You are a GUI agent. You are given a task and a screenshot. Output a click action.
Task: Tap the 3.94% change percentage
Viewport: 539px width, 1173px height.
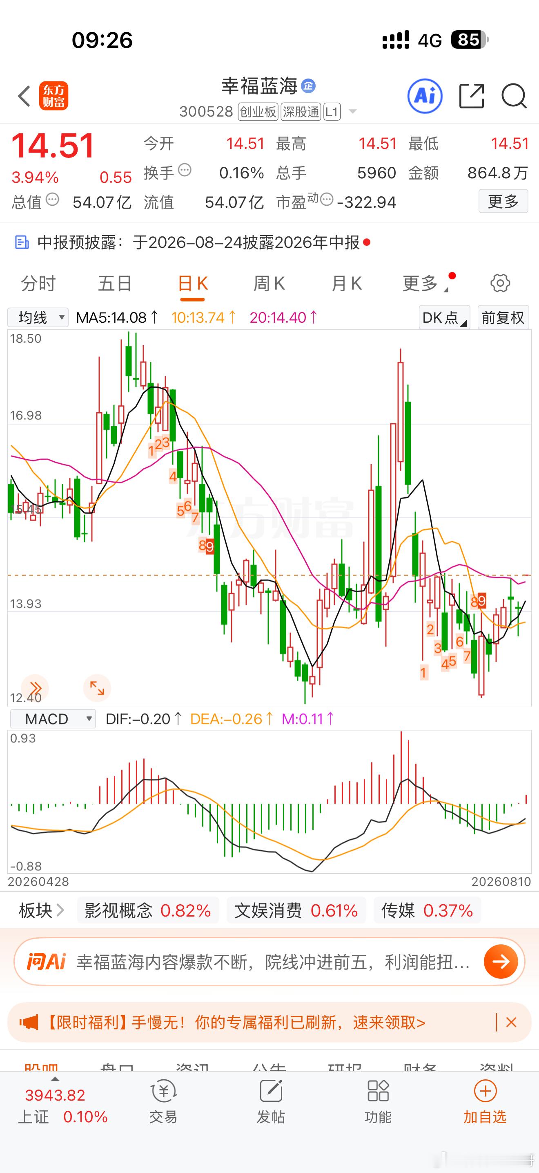tap(35, 177)
